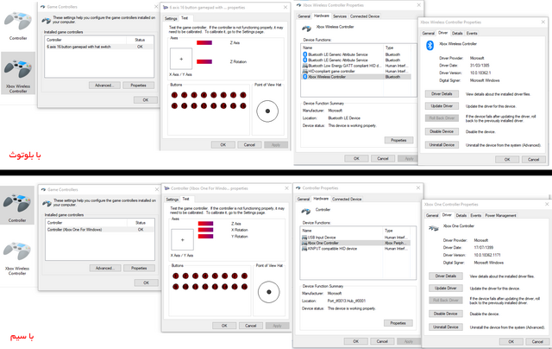552x349 pixels.
Task: Switch to Connected Device tab in Controller Properties
Action: point(347,199)
